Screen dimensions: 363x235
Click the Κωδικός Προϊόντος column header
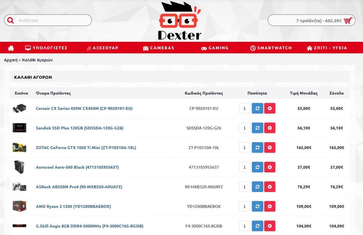(204, 93)
